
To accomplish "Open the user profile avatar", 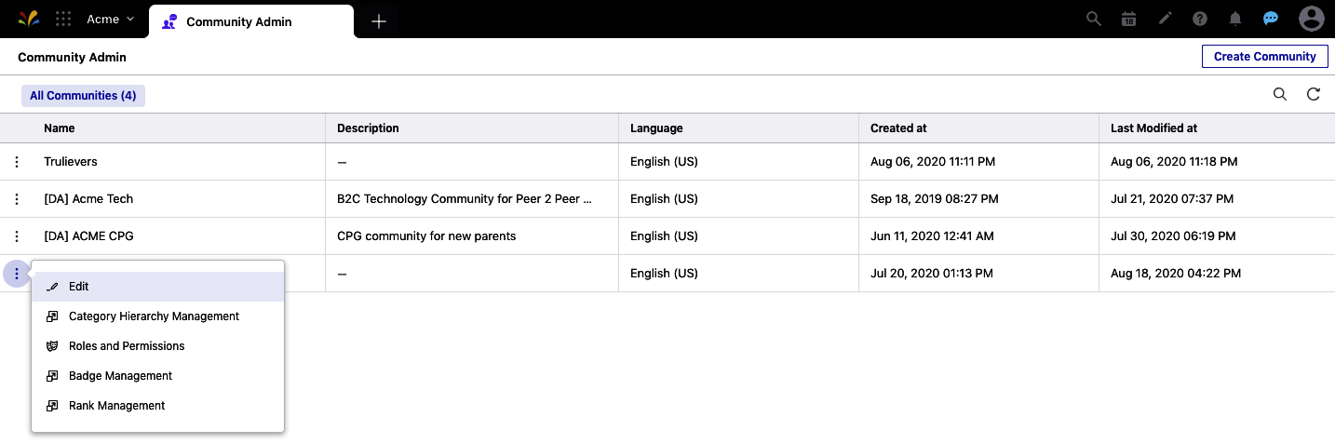I will (1311, 19).
